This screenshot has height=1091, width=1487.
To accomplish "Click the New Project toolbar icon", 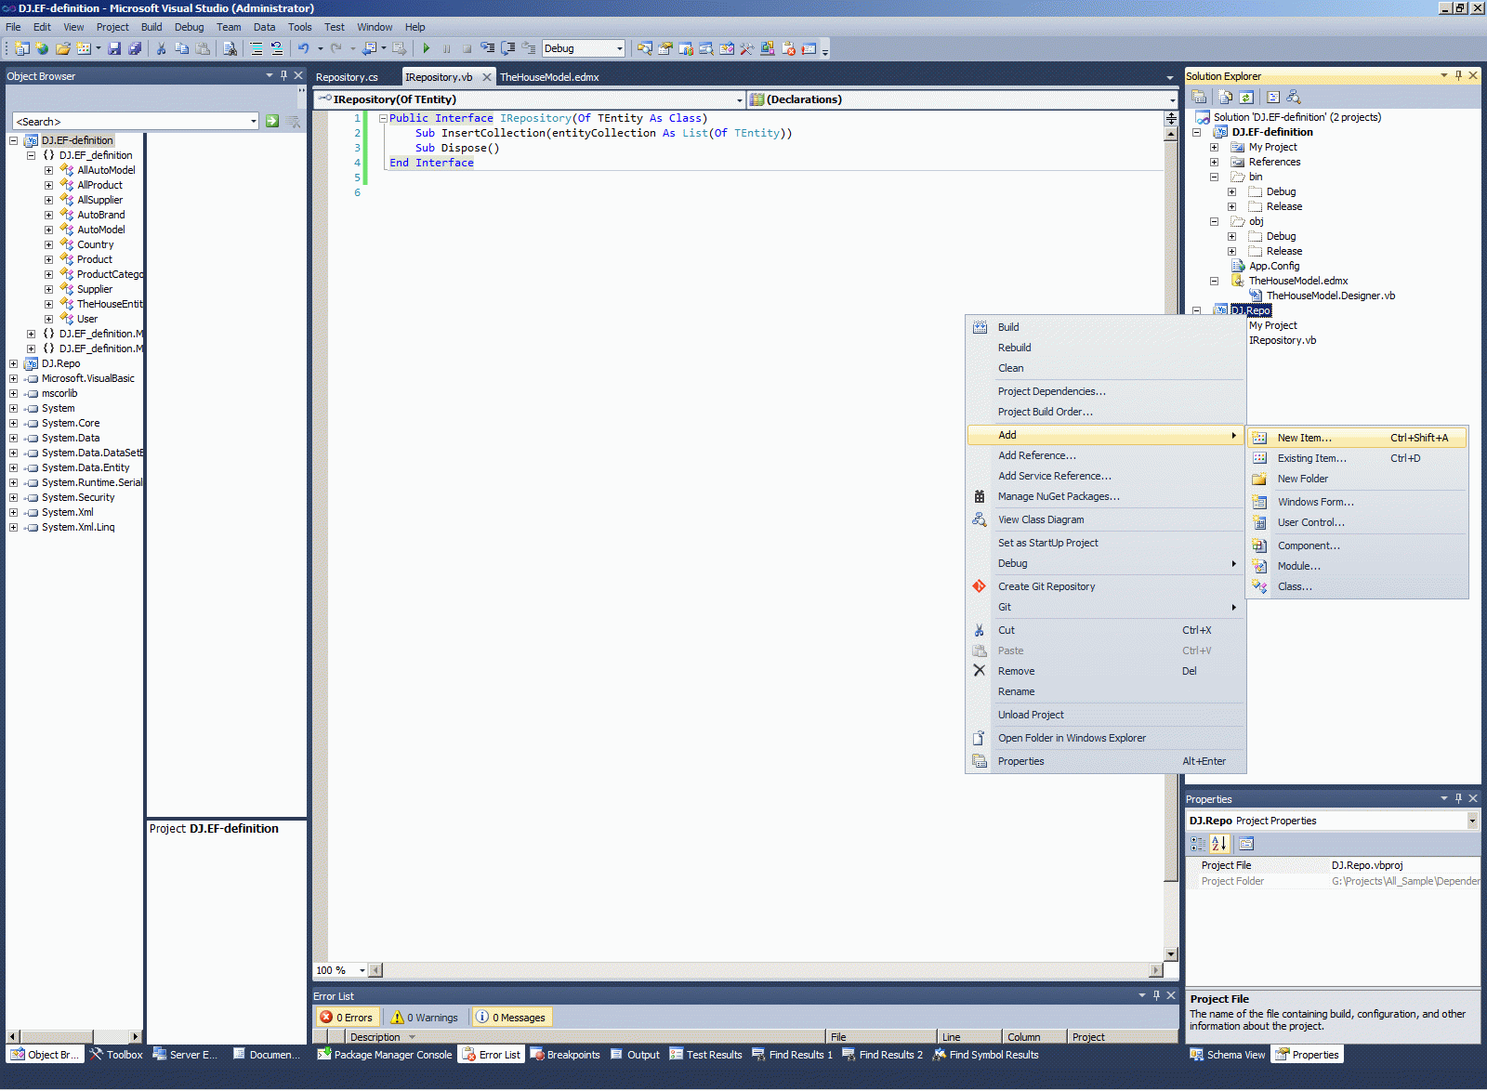I will pos(21,48).
